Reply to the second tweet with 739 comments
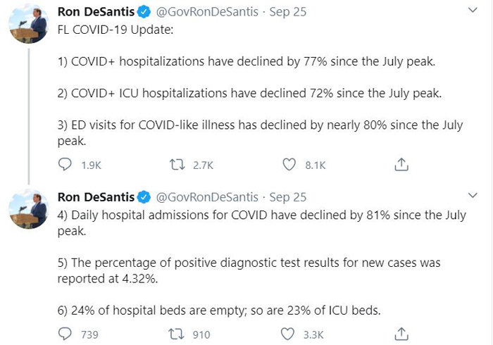 point(65,334)
